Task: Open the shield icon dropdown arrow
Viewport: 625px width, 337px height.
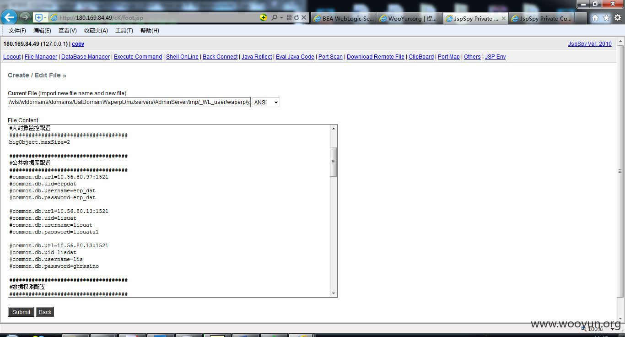Action: 45,17
